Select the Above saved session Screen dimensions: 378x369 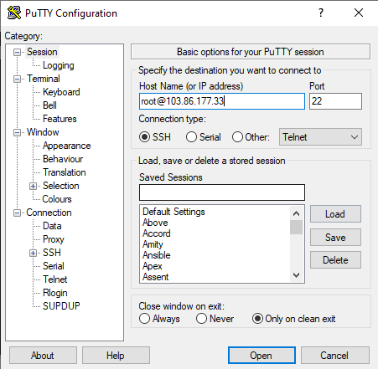pos(155,223)
